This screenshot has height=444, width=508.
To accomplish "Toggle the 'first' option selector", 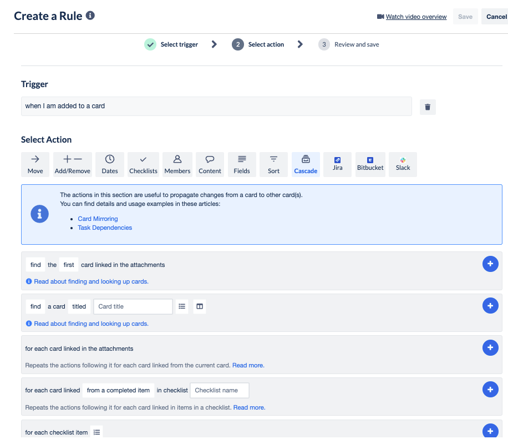I will 69,265.
